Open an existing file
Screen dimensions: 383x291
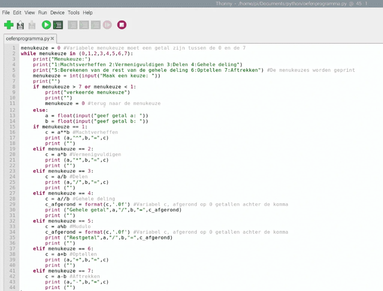pyautogui.click(x=20, y=25)
